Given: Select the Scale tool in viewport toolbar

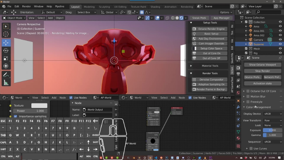Looking at the screenshot, I should [x=6, y=58].
